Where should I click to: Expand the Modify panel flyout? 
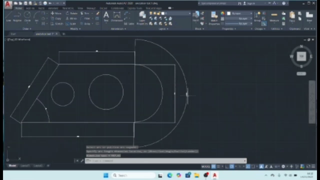[x=75, y=29]
